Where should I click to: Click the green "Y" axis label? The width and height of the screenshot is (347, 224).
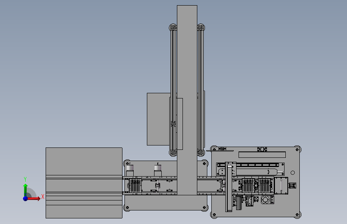pyautogui.click(x=25, y=179)
